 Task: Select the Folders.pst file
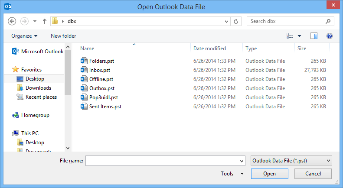[x=101, y=61]
